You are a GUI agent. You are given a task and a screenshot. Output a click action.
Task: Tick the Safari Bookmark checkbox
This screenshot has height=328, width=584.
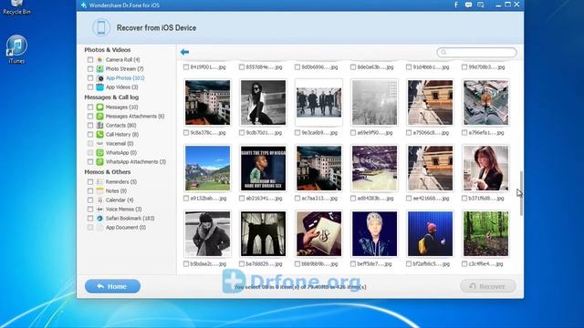[90, 219]
